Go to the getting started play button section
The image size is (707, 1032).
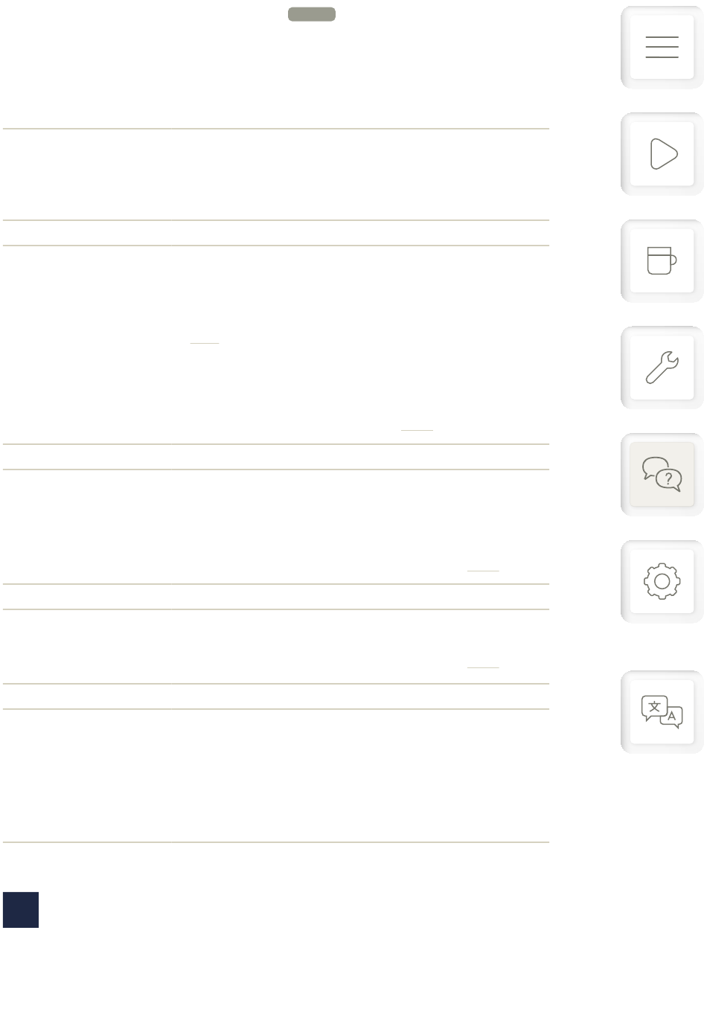tap(662, 154)
